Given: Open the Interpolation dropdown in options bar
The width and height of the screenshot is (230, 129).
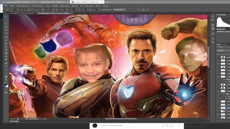Looking at the screenshot, I should click(119, 10).
